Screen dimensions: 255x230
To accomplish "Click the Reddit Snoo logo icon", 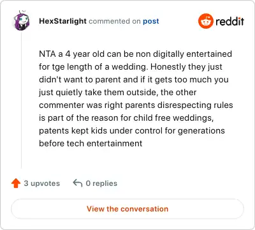I will tap(205, 21).
